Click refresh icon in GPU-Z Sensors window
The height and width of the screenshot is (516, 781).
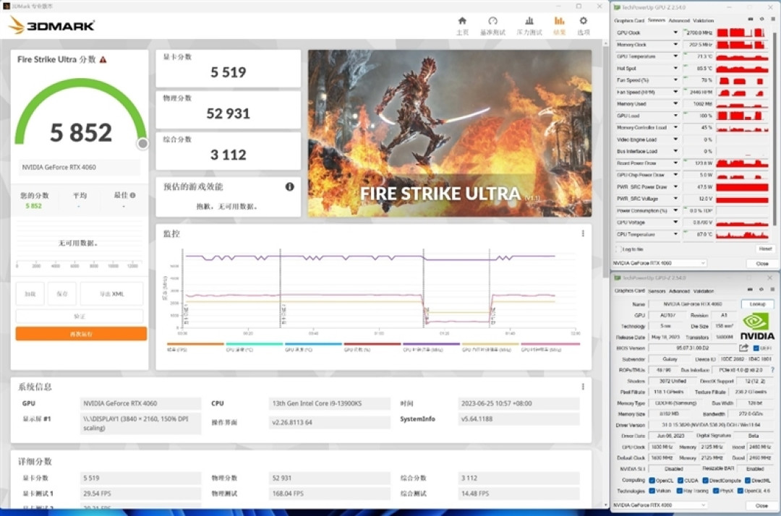tap(761, 19)
